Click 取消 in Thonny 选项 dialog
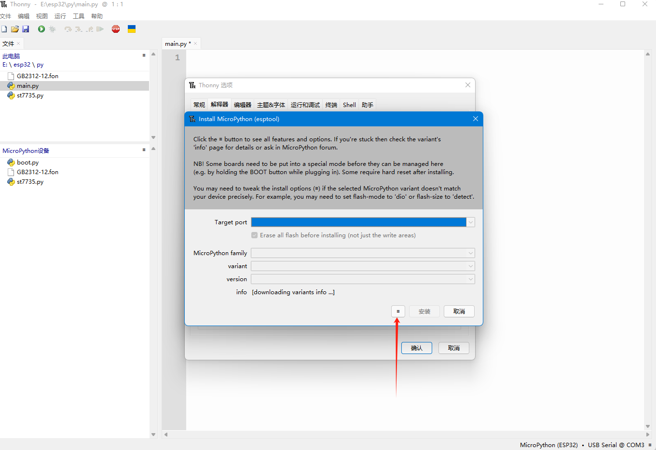The width and height of the screenshot is (656, 450). pos(454,348)
